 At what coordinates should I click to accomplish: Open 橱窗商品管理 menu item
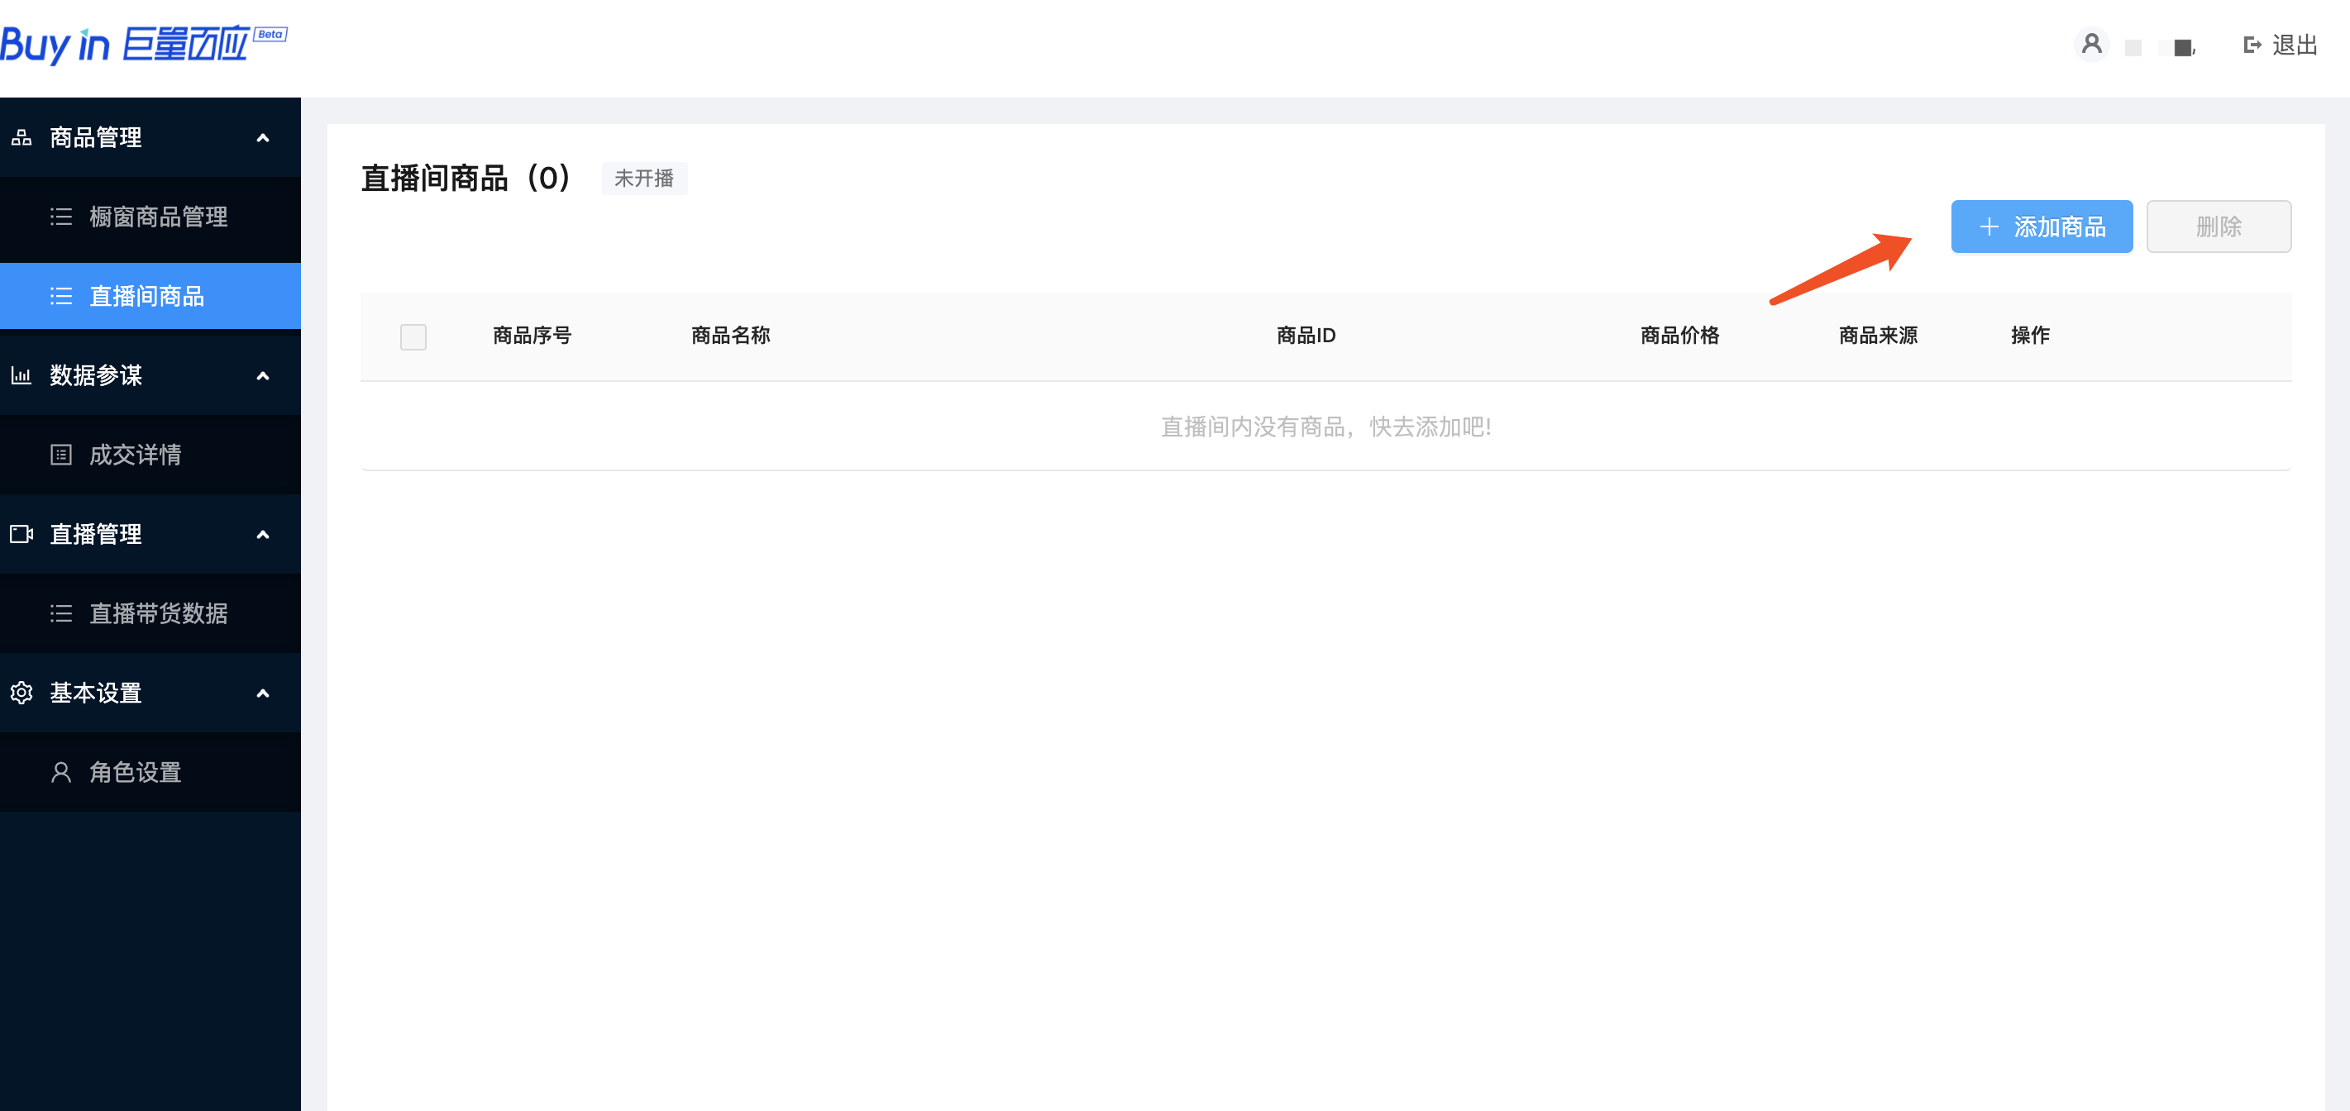click(158, 217)
